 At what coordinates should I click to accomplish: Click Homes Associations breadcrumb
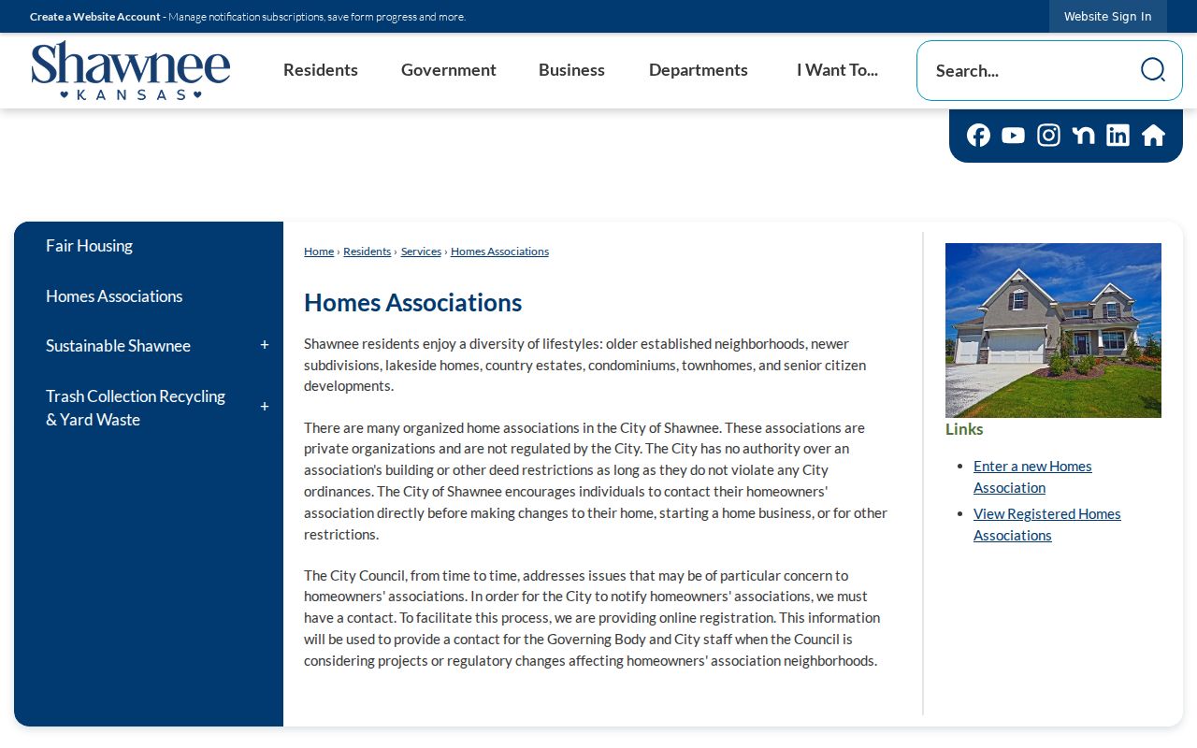click(499, 252)
